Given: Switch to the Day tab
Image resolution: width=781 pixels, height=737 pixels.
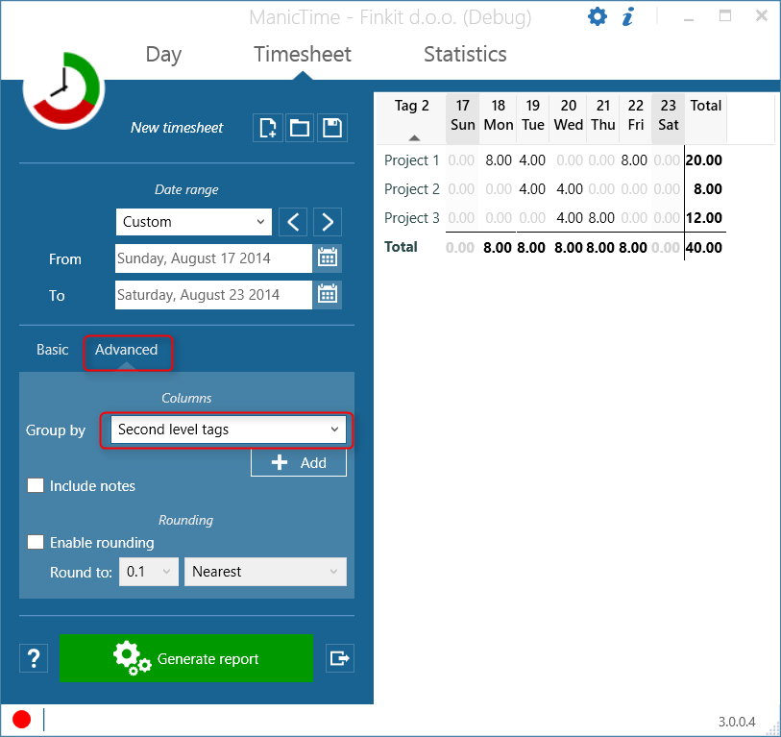Looking at the screenshot, I should coord(163,55).
